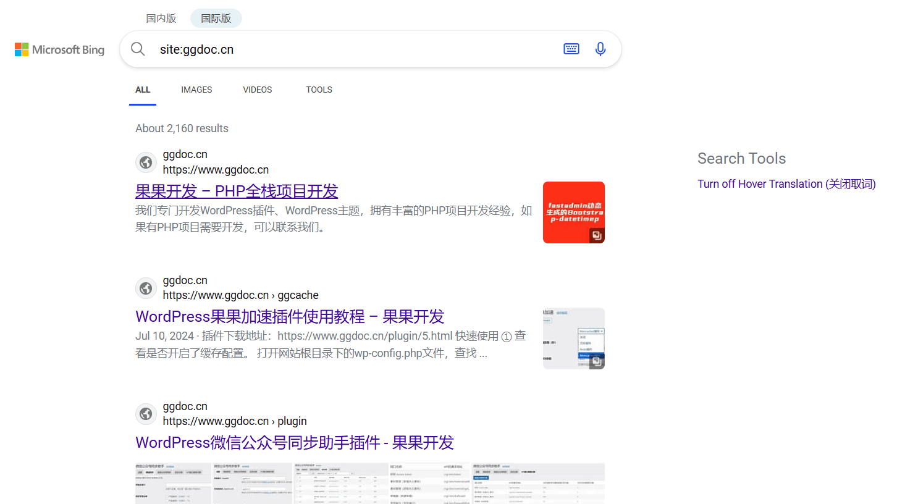Switch to 国内版 tab
897x504 pixels.
point(161,19)
